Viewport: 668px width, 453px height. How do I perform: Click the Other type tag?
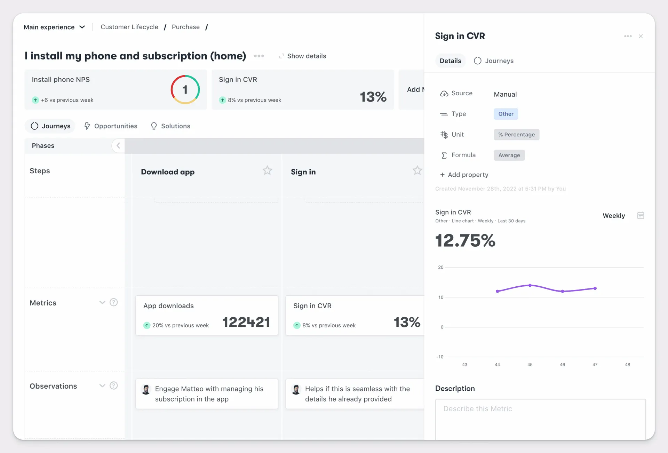pos(506,114)
